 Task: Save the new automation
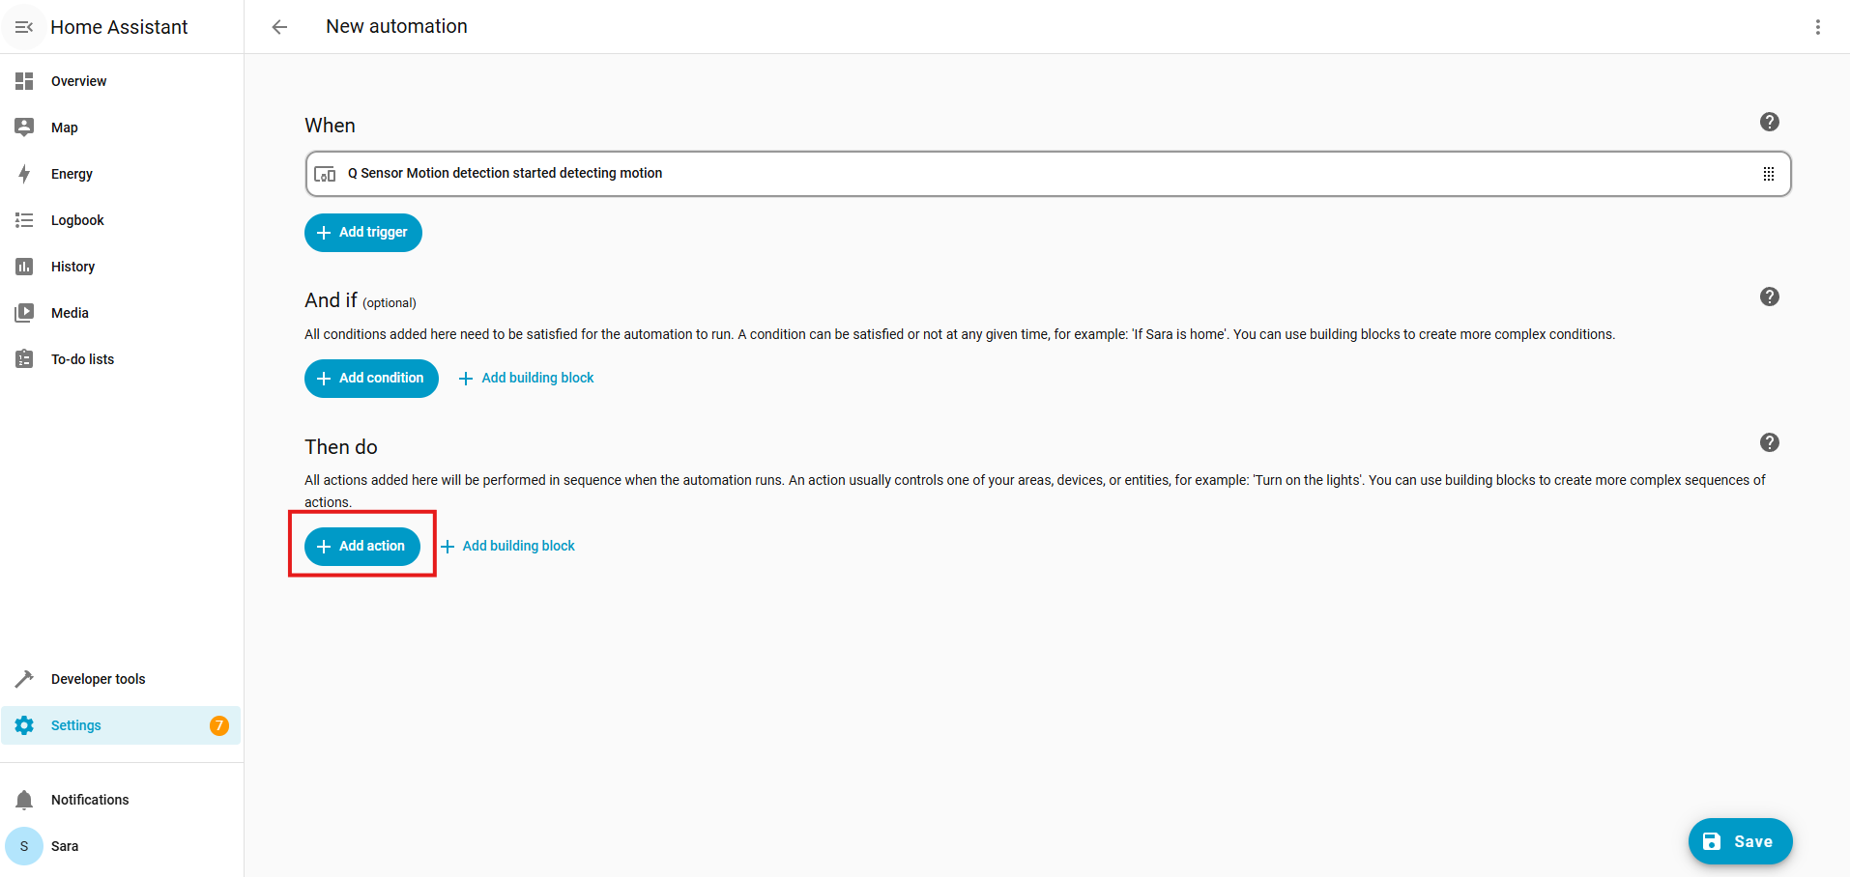click(1740, 841)
